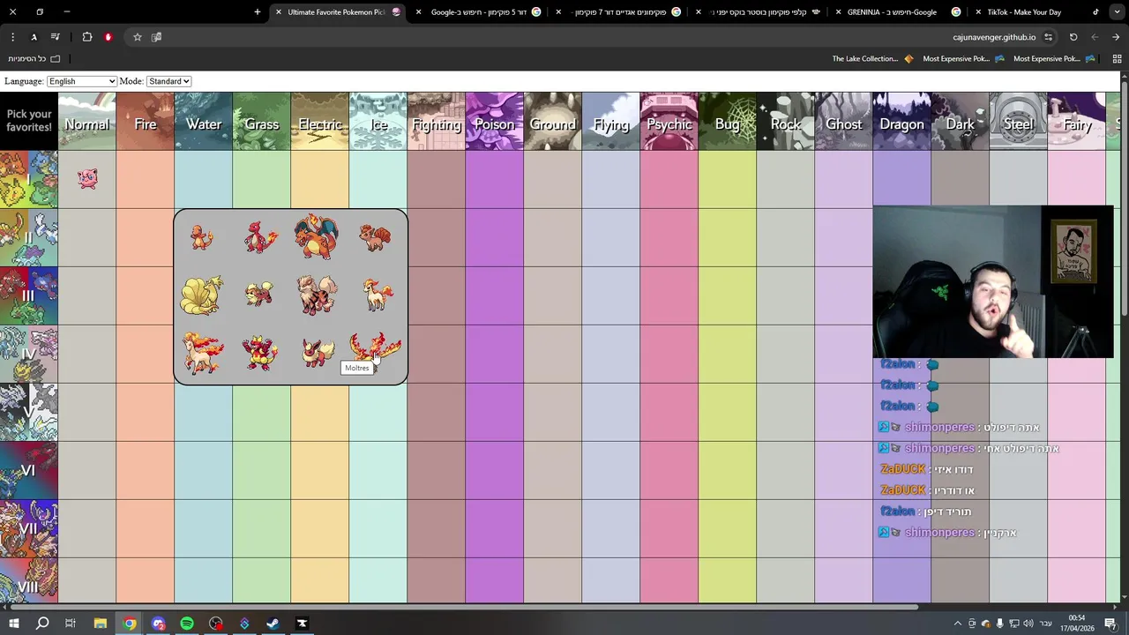This screenshot has height=635, width=1129.
Task: Open the Windows notification center
Action: tap(1110, 624)
